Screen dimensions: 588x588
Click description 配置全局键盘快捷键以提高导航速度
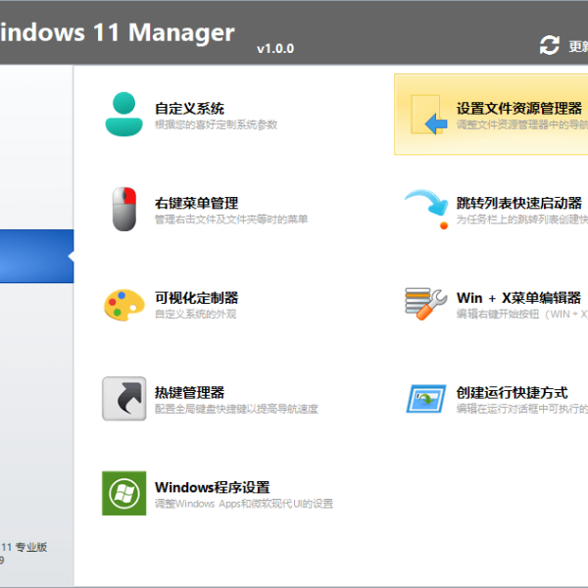[236, 409]
